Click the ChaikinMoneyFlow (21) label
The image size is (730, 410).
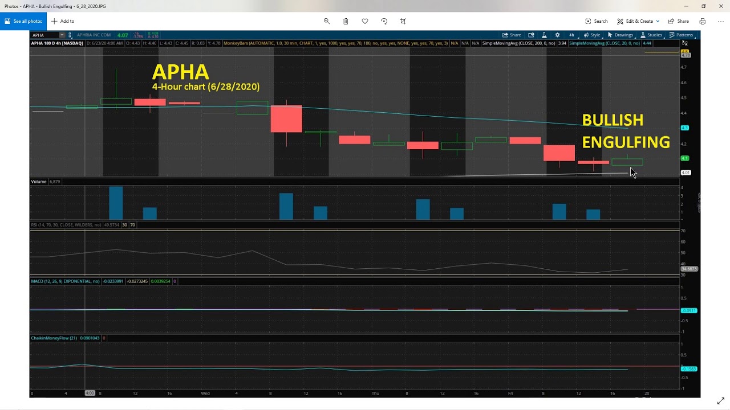click(54, 338)
